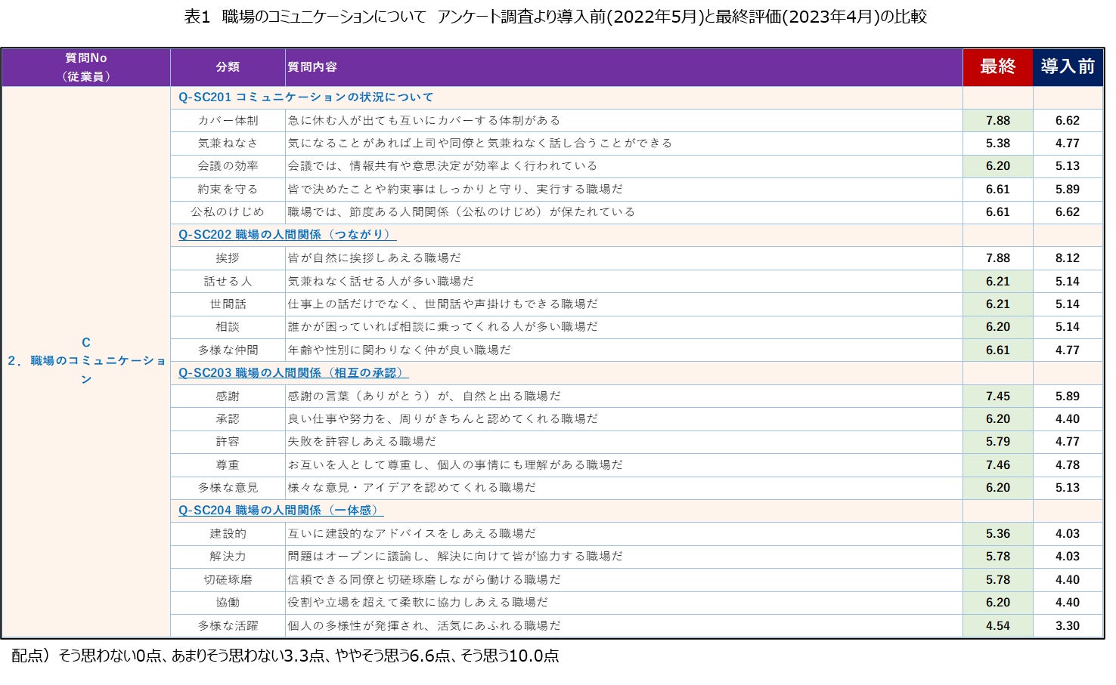The width and height of the screenshot is (1116, 685).
Task: Select the 導入前 column header
Action: pyautogui.click(x=1068, y=67)
